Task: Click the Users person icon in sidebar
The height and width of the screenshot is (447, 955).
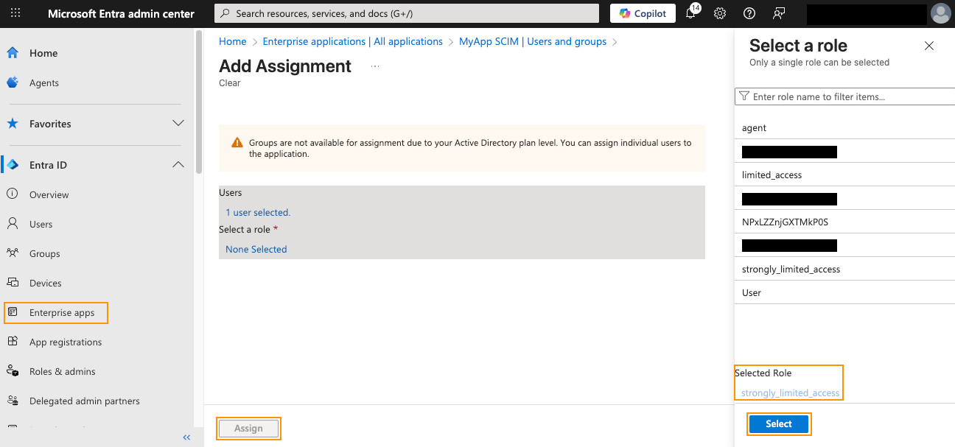Action: [x=13, y=224]
